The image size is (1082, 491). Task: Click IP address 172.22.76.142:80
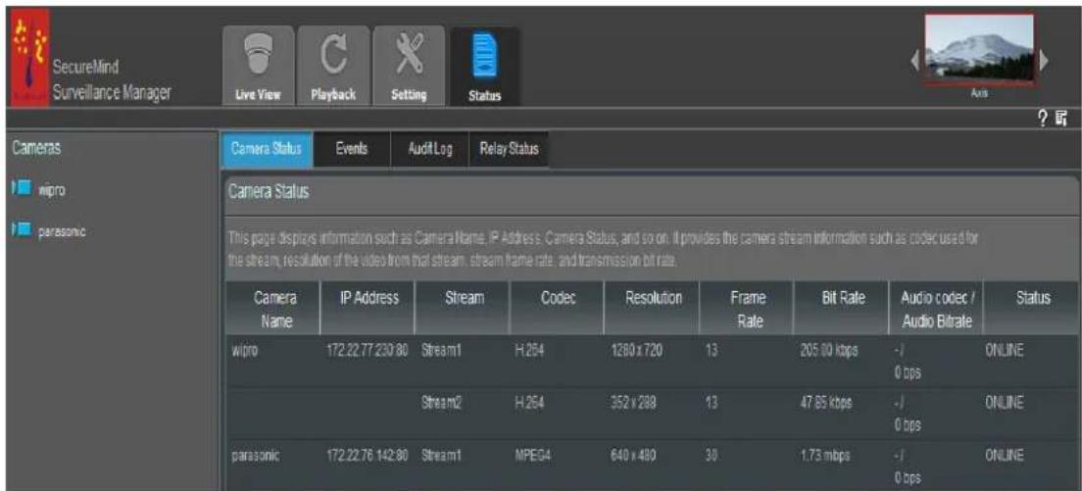[x=368, y=456]
